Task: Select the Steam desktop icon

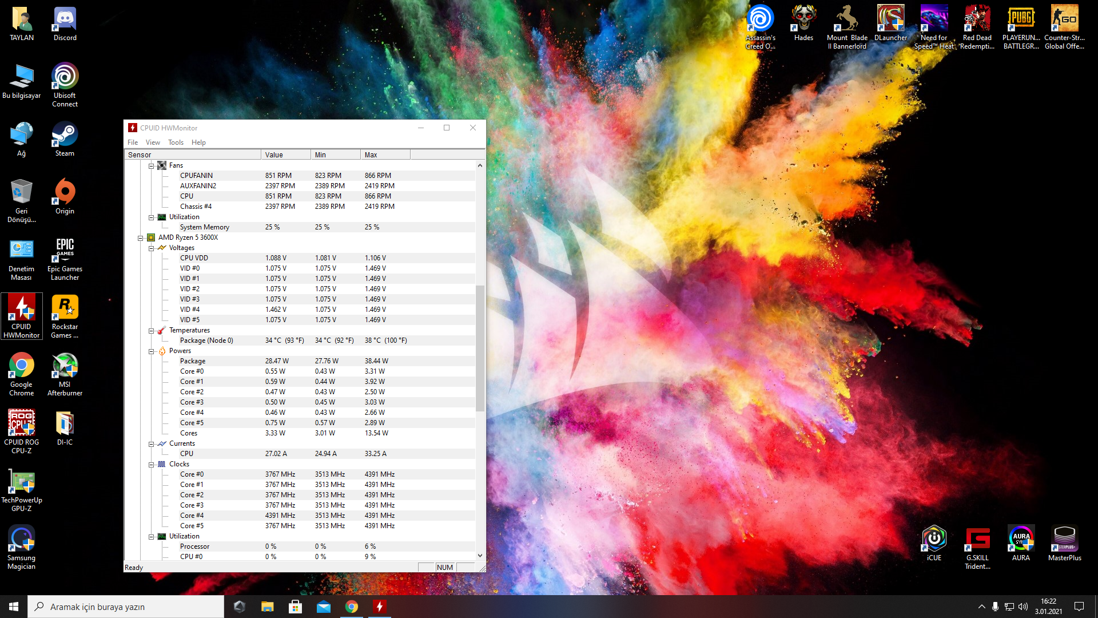Action: 65,140
